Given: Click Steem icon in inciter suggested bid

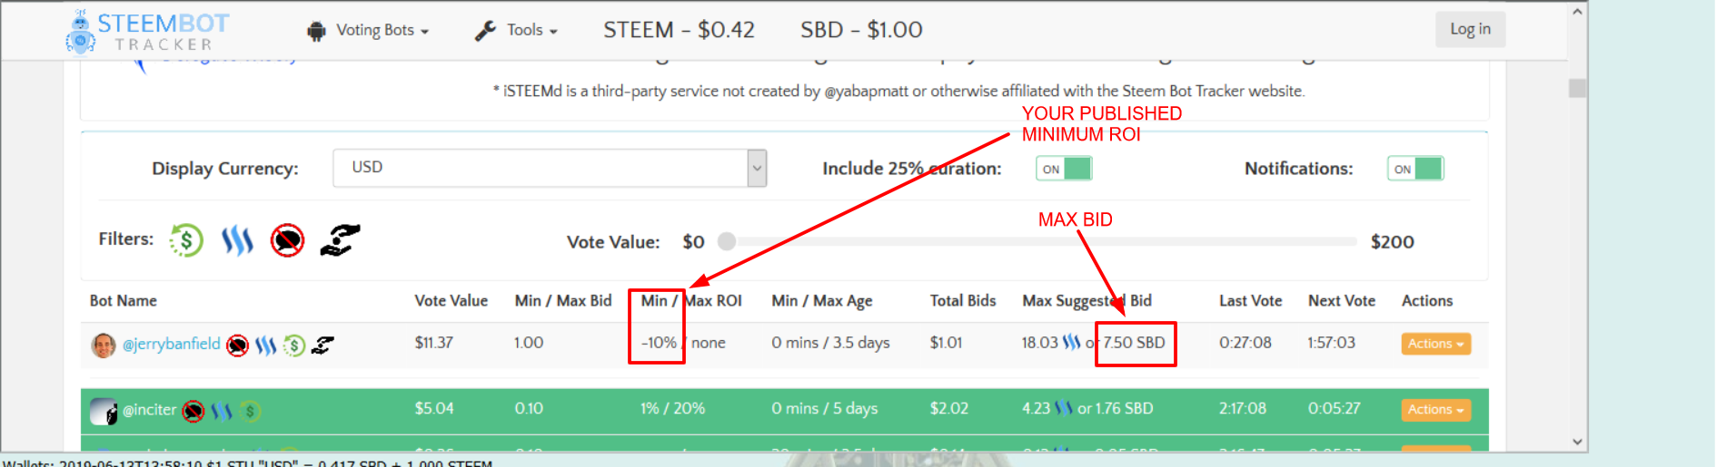Looking at the screenshot, I should tap(1064, 408).
